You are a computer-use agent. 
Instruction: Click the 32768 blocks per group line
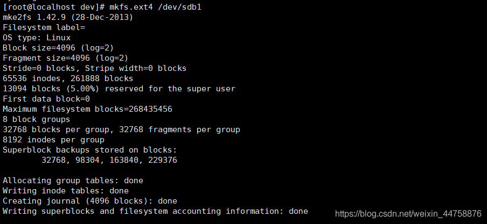click(121, 129)
